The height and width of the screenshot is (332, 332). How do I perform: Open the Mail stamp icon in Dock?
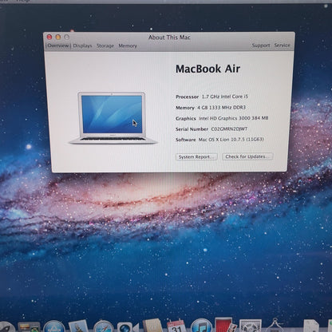(78, 326)
